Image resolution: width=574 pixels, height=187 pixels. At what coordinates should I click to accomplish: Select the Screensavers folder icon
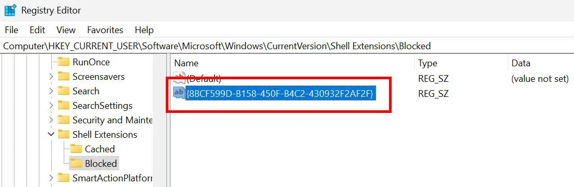pyautogui.click(x=64, y=77)
